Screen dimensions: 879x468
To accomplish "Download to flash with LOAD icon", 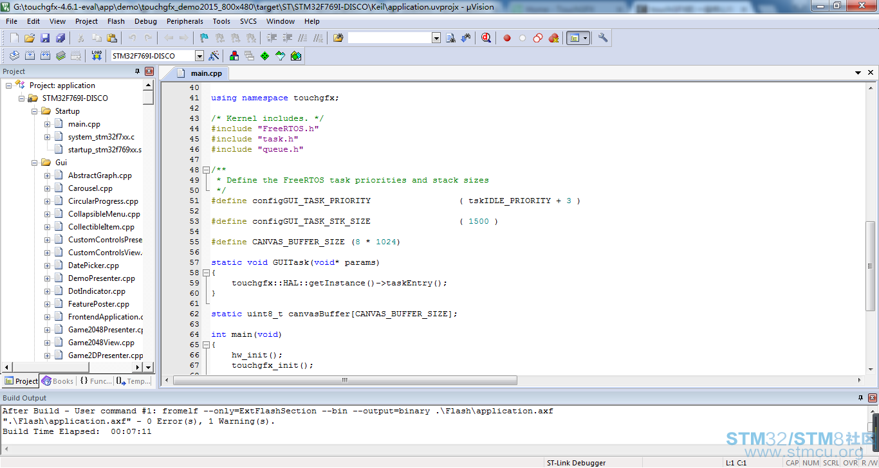I will 97,56.
